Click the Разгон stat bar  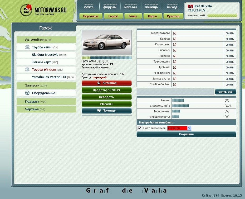pos(178,100)
